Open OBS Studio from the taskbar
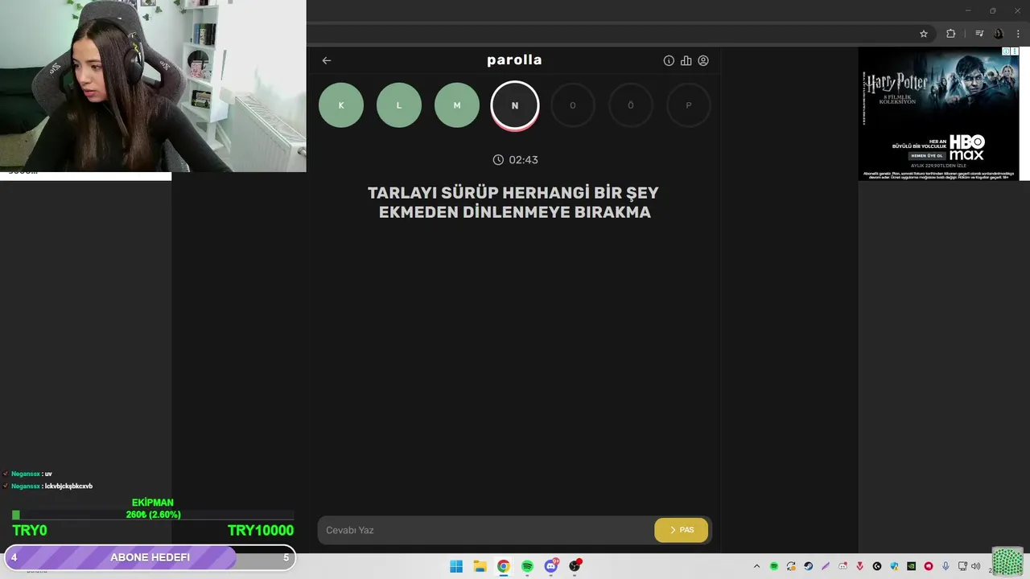Viewport: 1030px width, 579px height. (575, 566)
